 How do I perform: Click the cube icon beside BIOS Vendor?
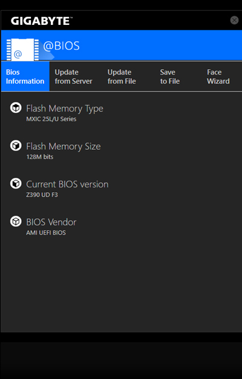pos(16,221)
